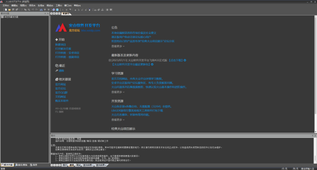Viewport: 317px width, 170px height.
Task: Expand 查看更多 under 开发资源 section
Action: pos(118,120)
